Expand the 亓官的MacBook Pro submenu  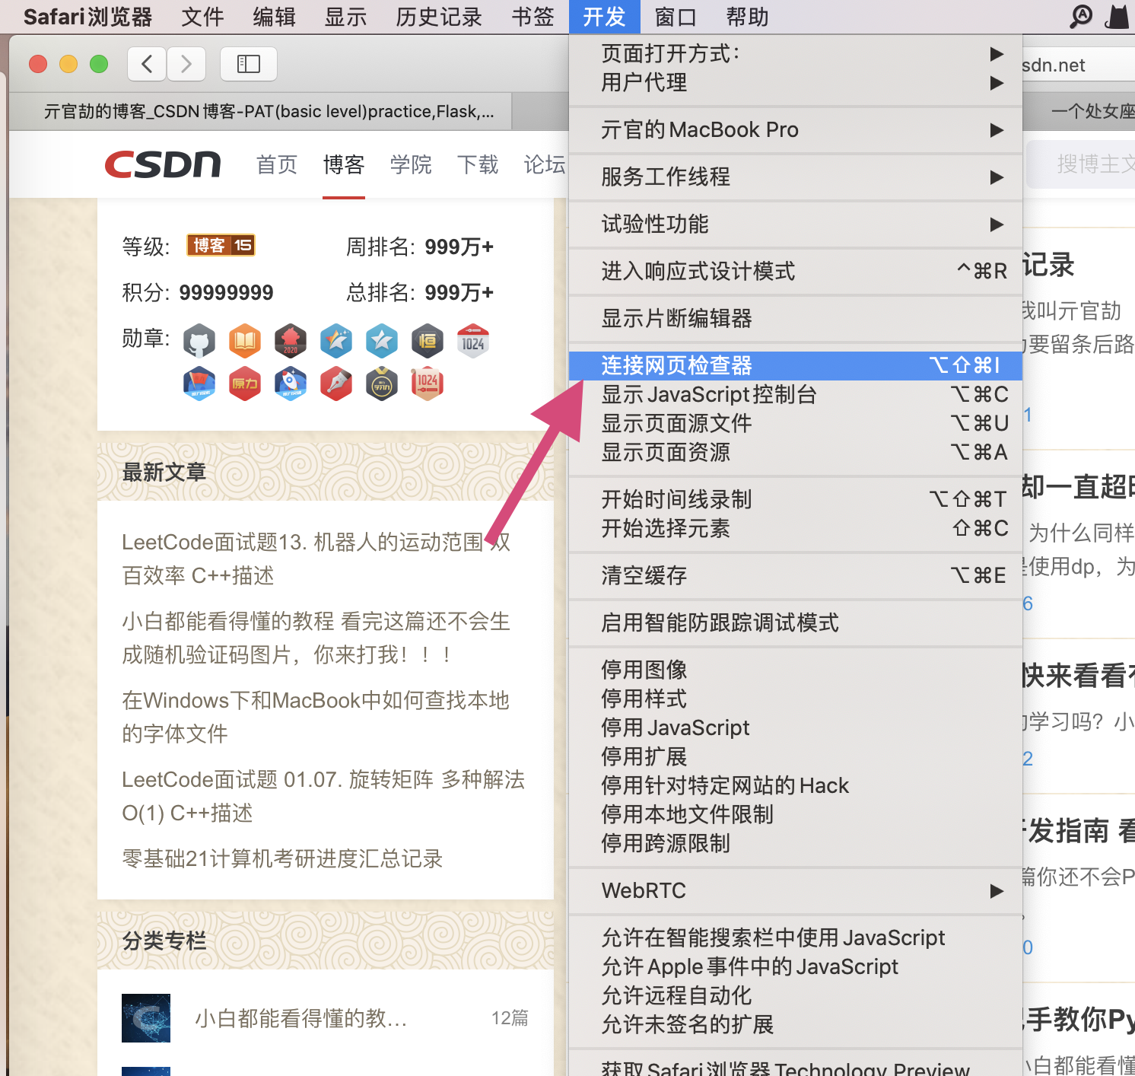pyautogui.click(x=795, y=129)
